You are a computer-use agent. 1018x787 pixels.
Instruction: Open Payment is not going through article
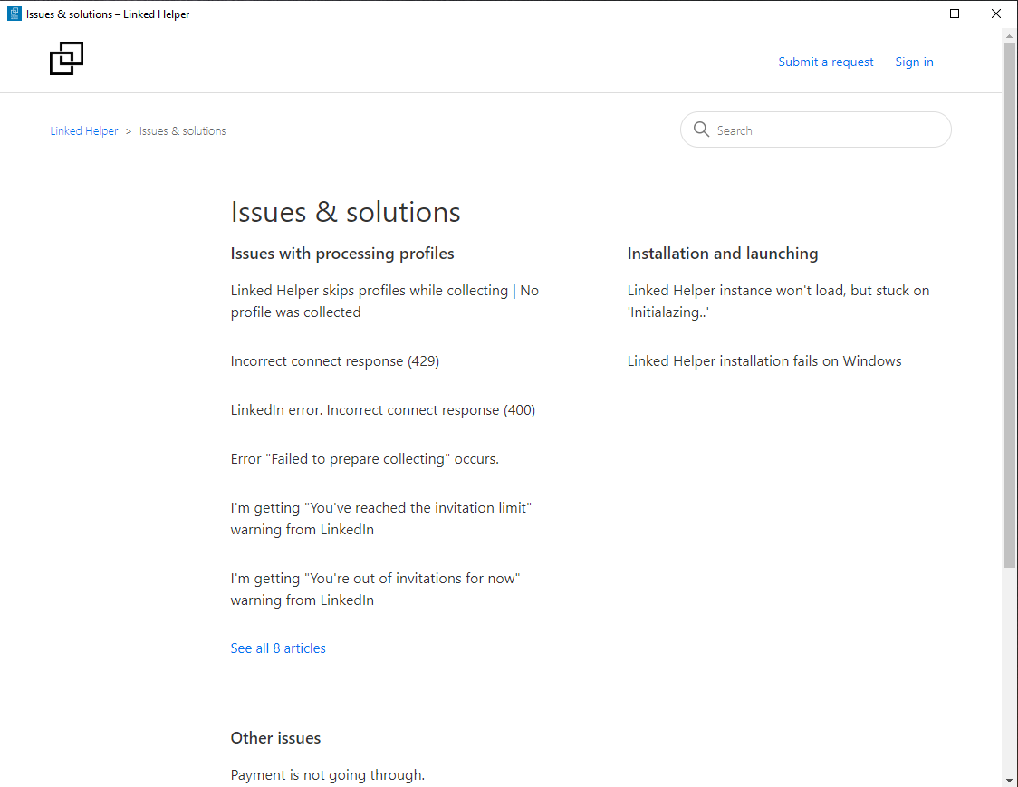pyautogui.click(x=327, y=774)
